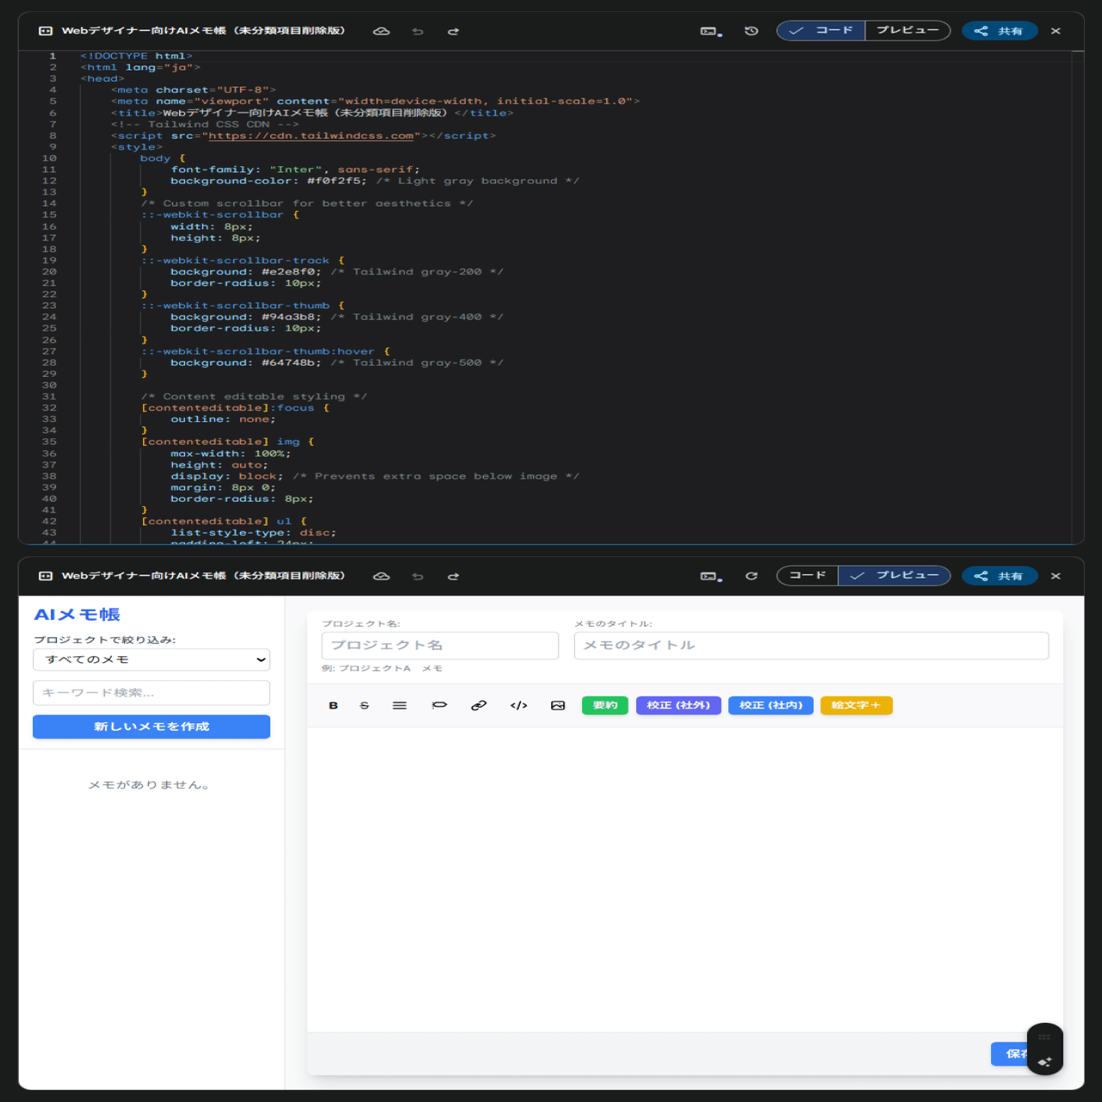Click the "メモがありません。" text
Image resolution: width=1102 pixels, height=1102 pixels.
click(x=149, y=785)
